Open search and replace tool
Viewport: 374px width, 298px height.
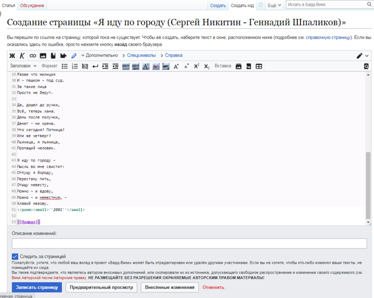(x=366, y=67)
